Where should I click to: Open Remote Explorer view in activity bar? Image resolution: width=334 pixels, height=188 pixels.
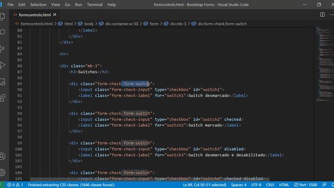click(2, 81)
